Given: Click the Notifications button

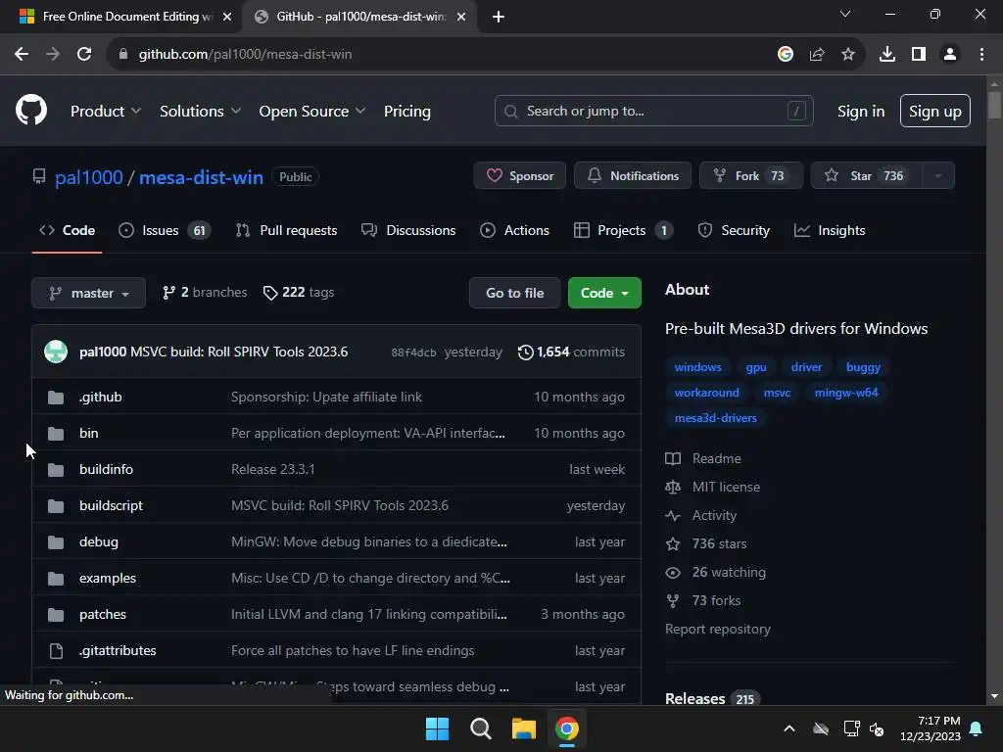Looking at the screenshot, I should [632, 176].
